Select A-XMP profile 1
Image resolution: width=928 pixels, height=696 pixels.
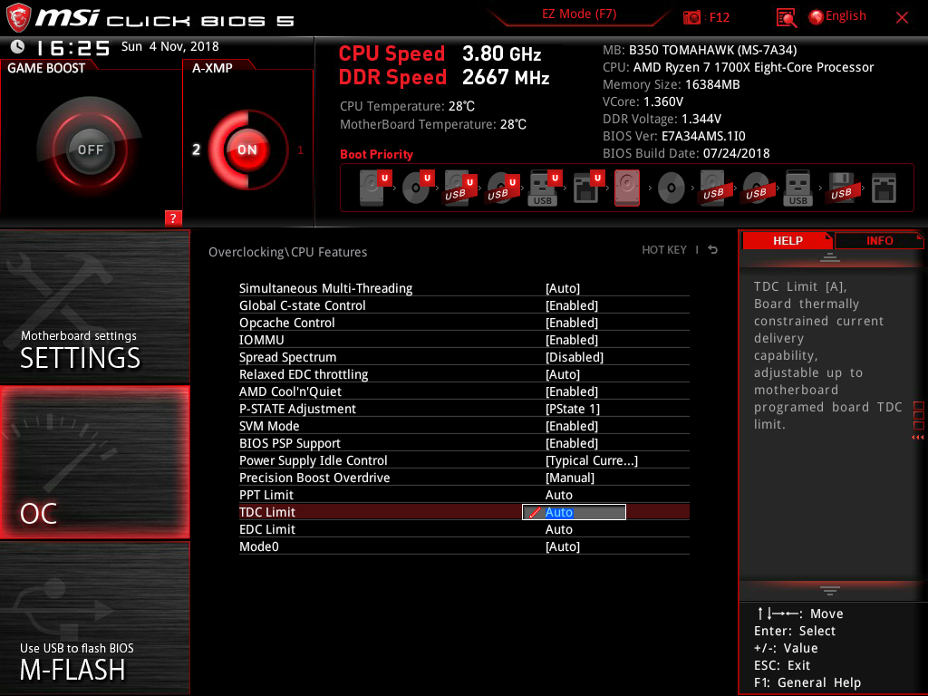[300, 150]
